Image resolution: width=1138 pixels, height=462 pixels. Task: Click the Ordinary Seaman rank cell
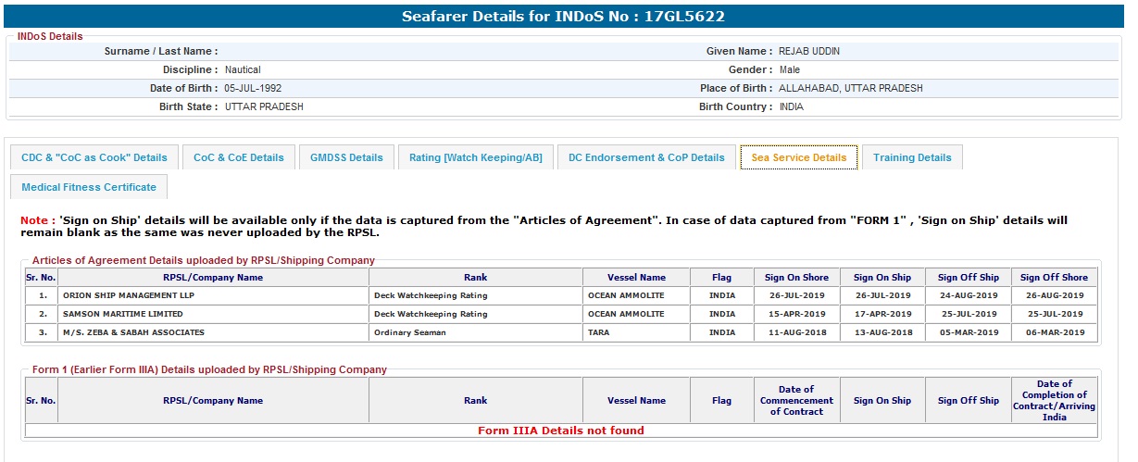pyautogui.click(x=409, y=332)
